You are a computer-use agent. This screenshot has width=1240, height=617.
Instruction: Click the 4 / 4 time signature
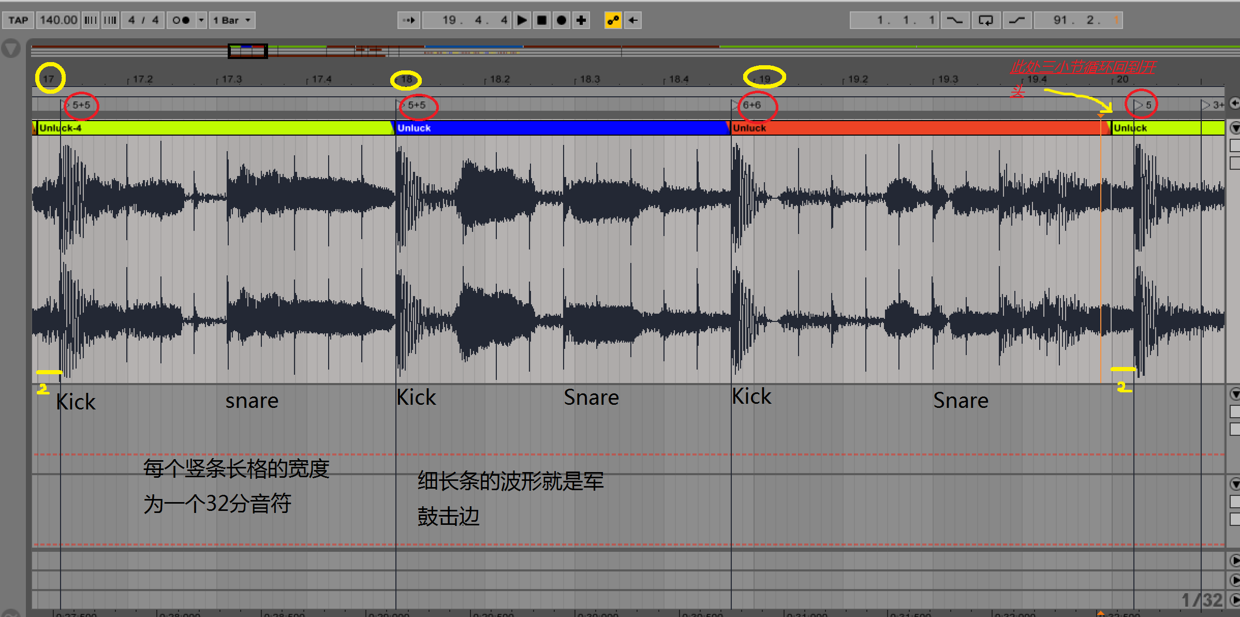click(x=143, y=20)
